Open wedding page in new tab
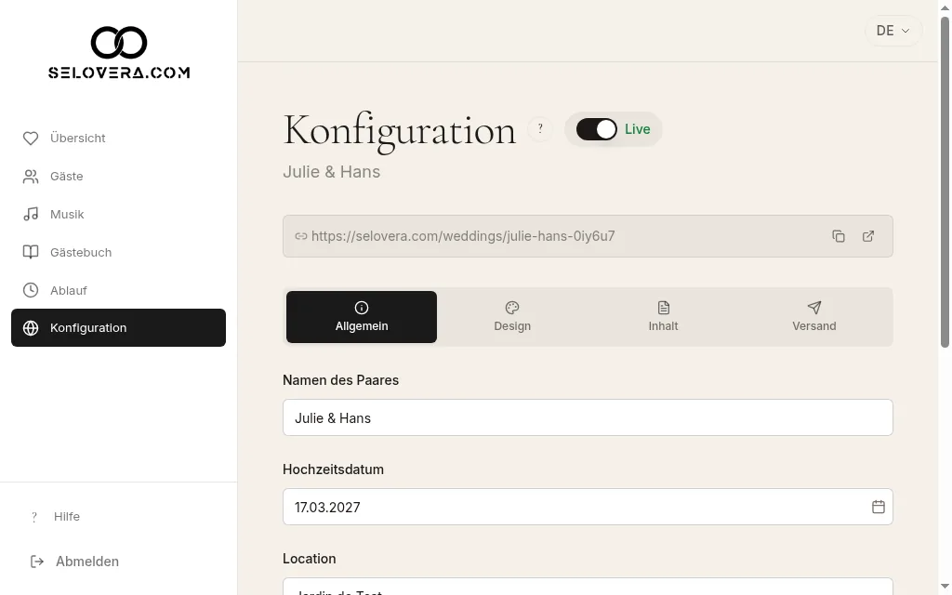 (x=868, y=236)
